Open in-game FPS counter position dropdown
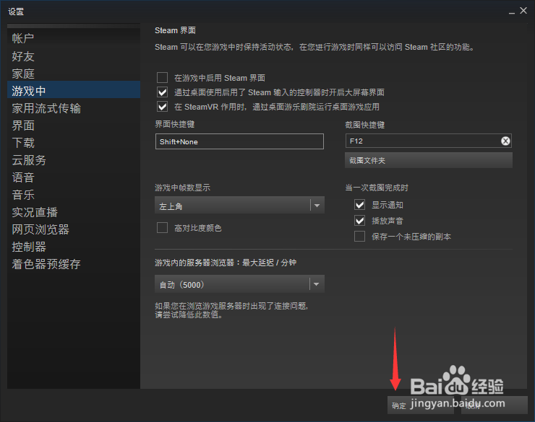The image size is (535, 422). 239,205
